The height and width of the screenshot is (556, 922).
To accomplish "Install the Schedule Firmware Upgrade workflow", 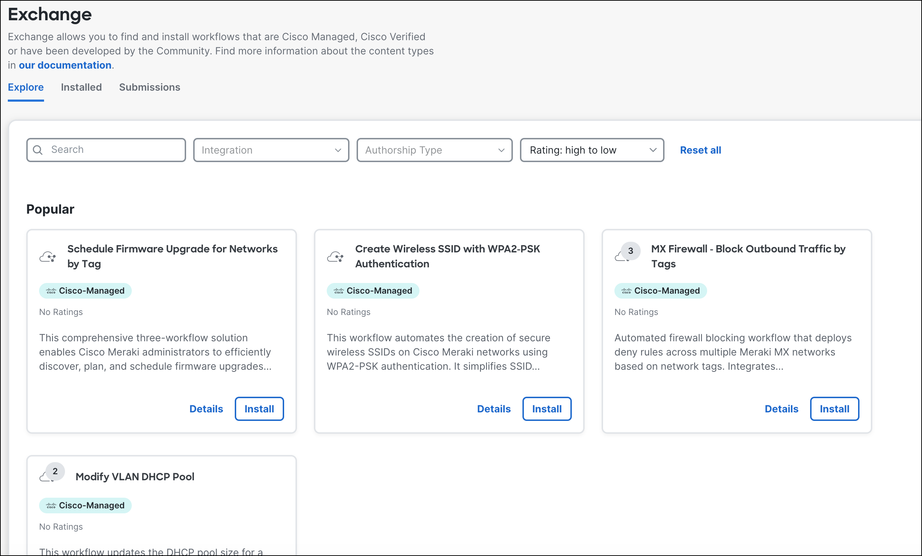I will 259,409.
